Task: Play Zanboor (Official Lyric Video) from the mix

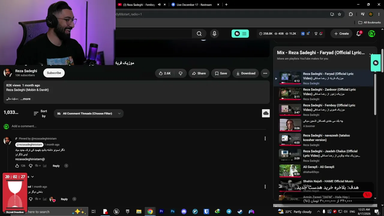Action: click(324, 94)
